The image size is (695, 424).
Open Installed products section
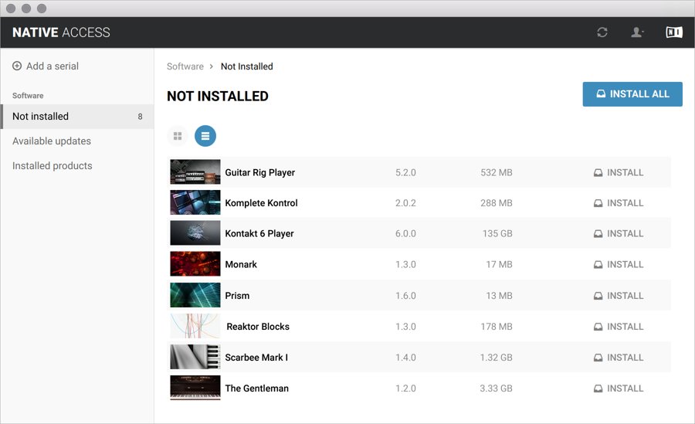coord(53,166)
